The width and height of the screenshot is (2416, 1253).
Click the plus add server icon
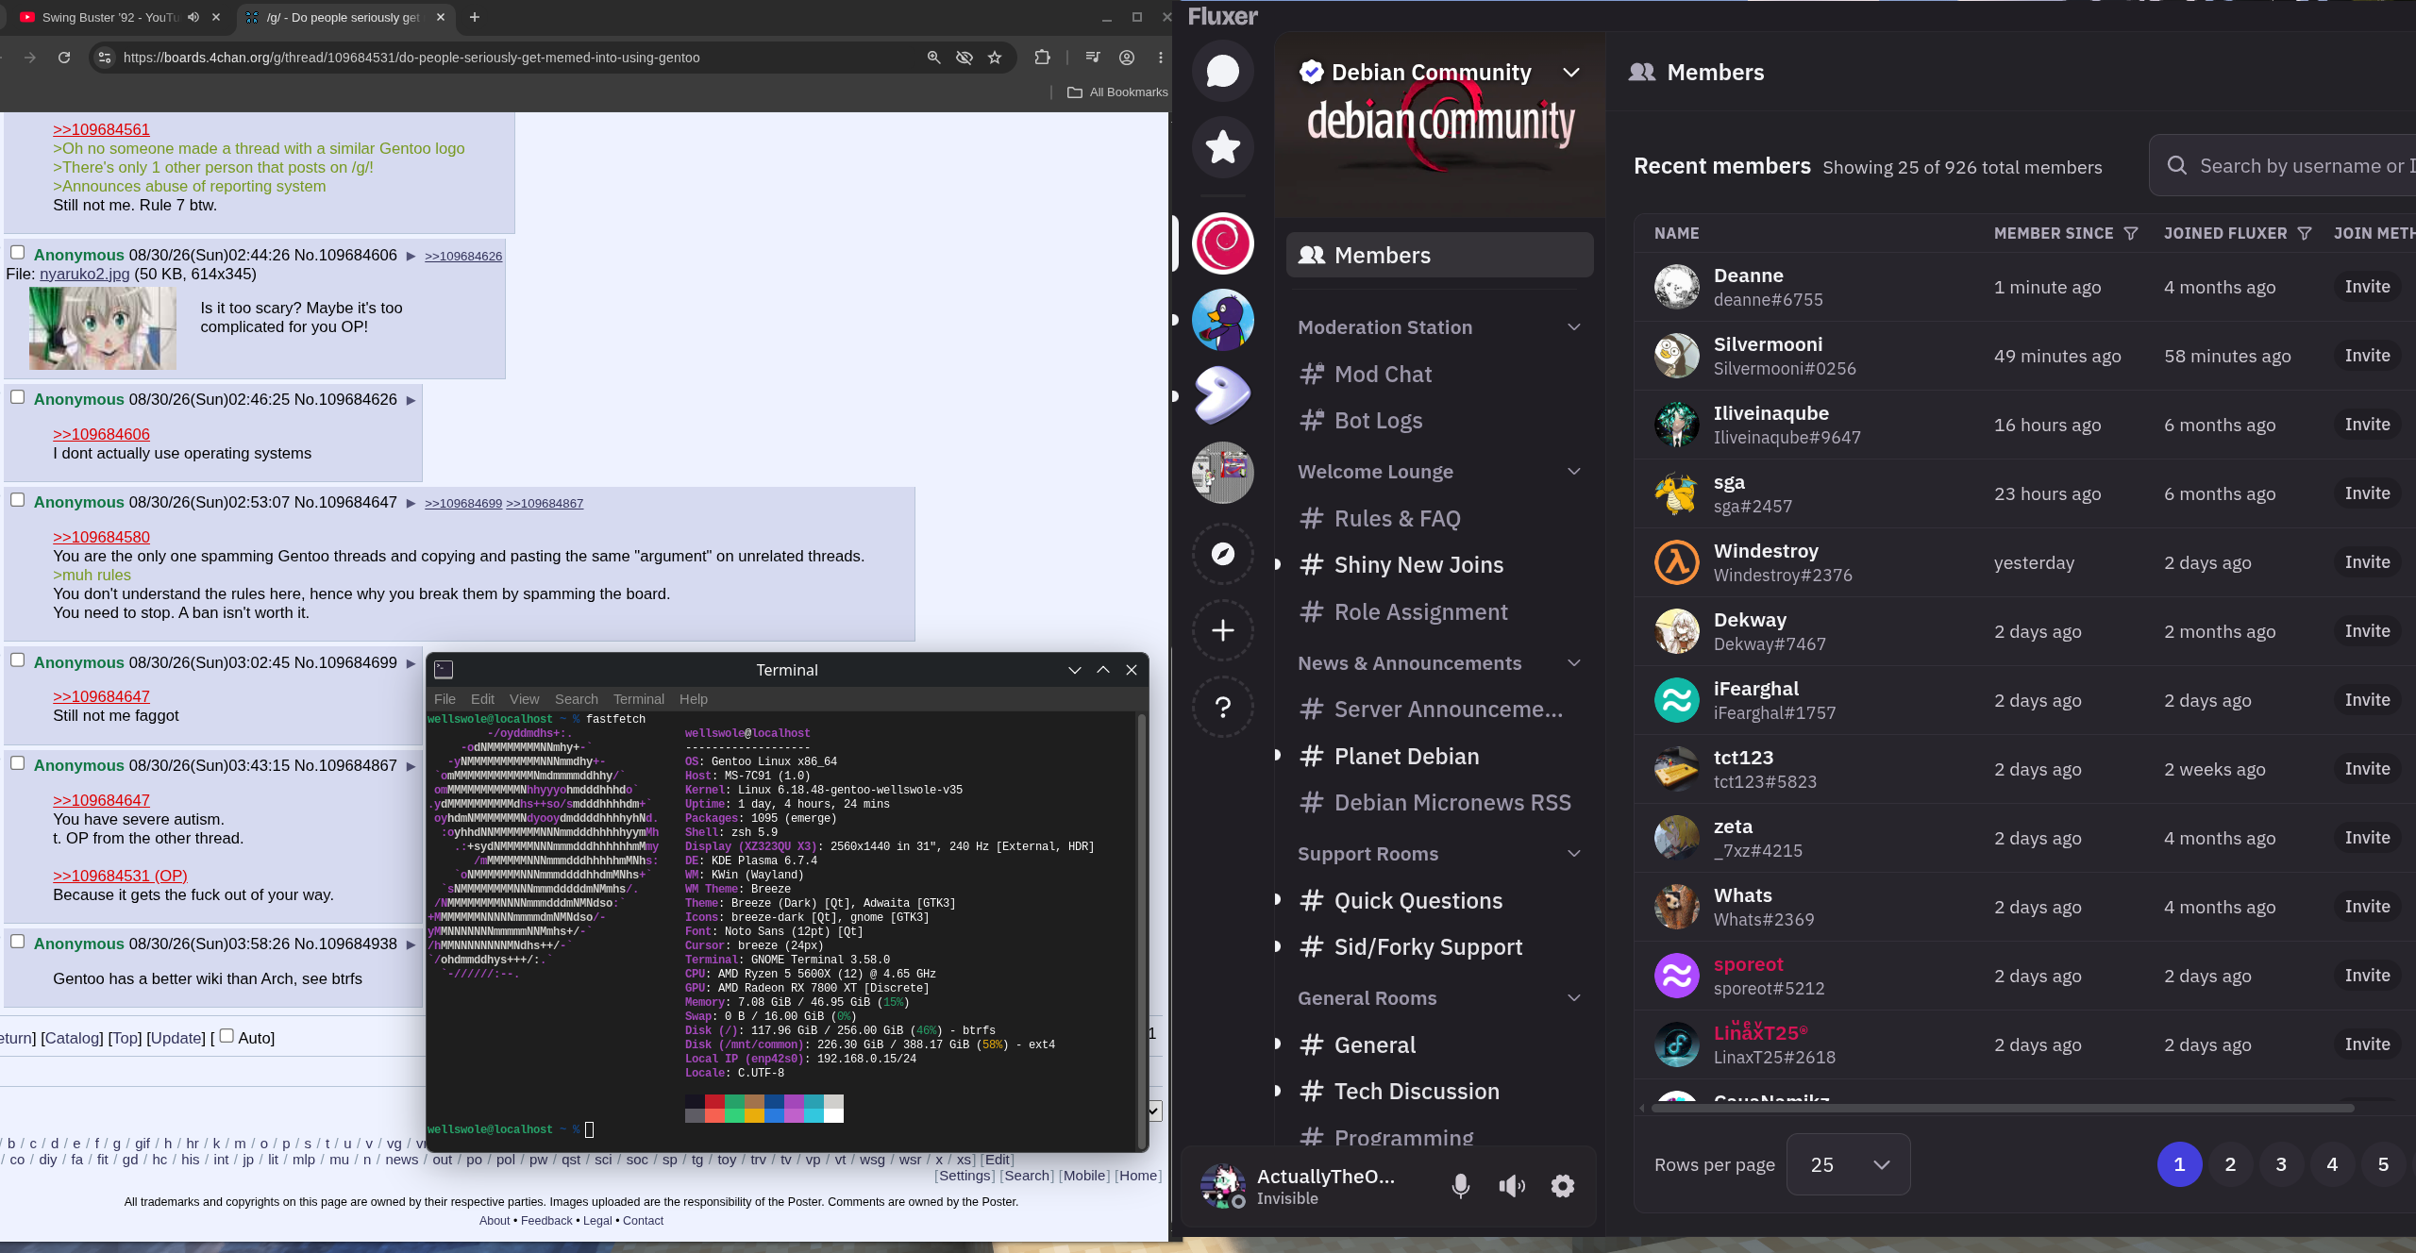click(x=1223, y=630)
